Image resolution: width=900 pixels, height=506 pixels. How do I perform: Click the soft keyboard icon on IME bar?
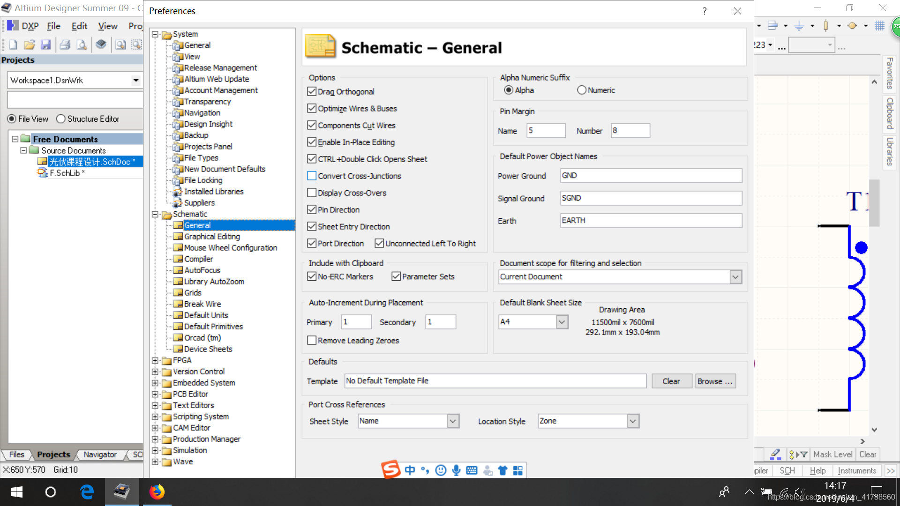pyautogui.click(x=472, y=470)
